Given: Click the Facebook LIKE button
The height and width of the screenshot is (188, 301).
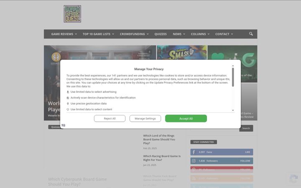Looking at the screenshot, I should pos(247,152).
